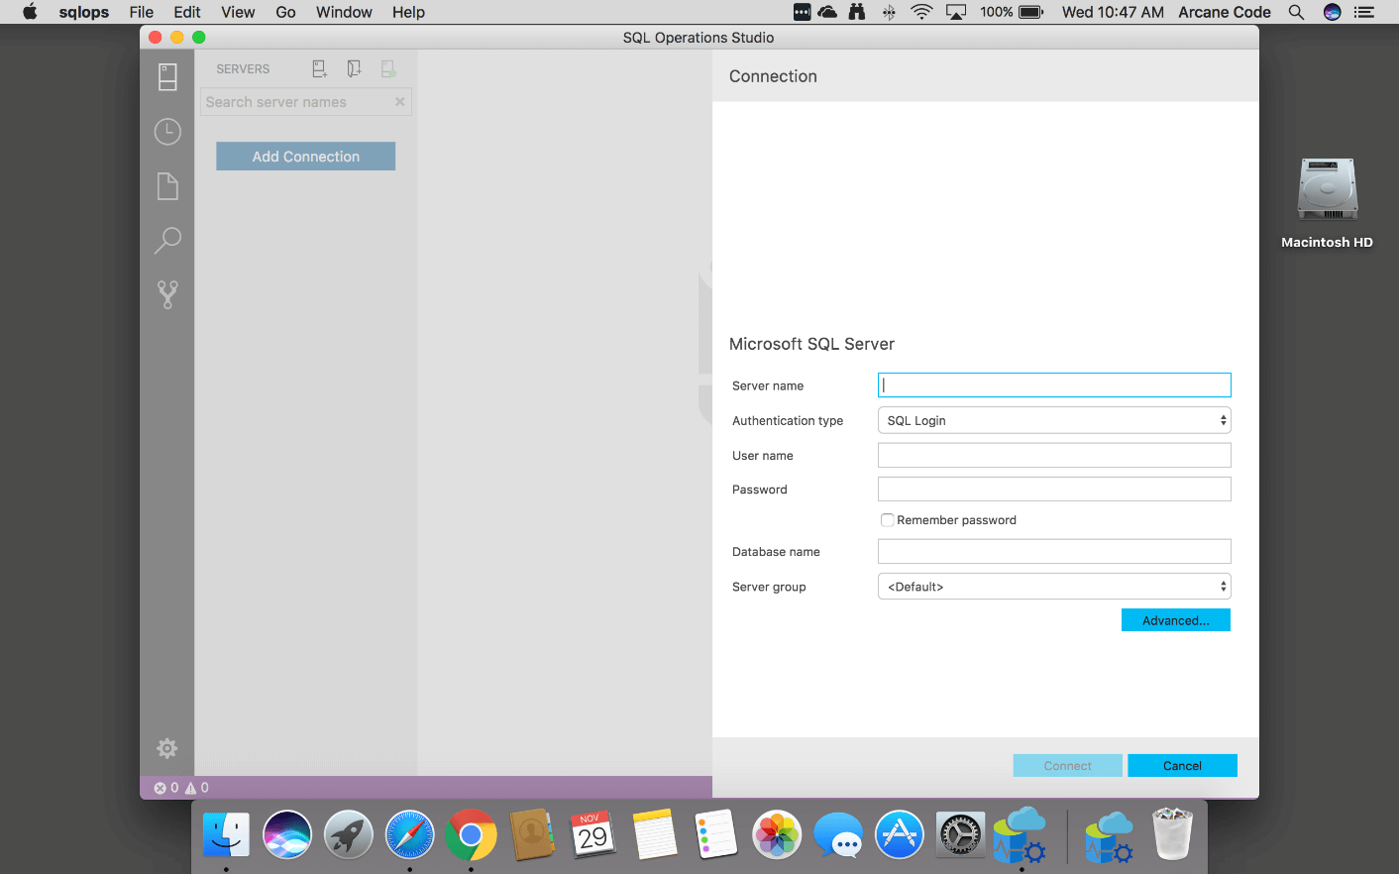Screen dimensions: 1399x874
Task: Click the Arcane Code user name in menu bar
Action: (x=1225, y=12)
